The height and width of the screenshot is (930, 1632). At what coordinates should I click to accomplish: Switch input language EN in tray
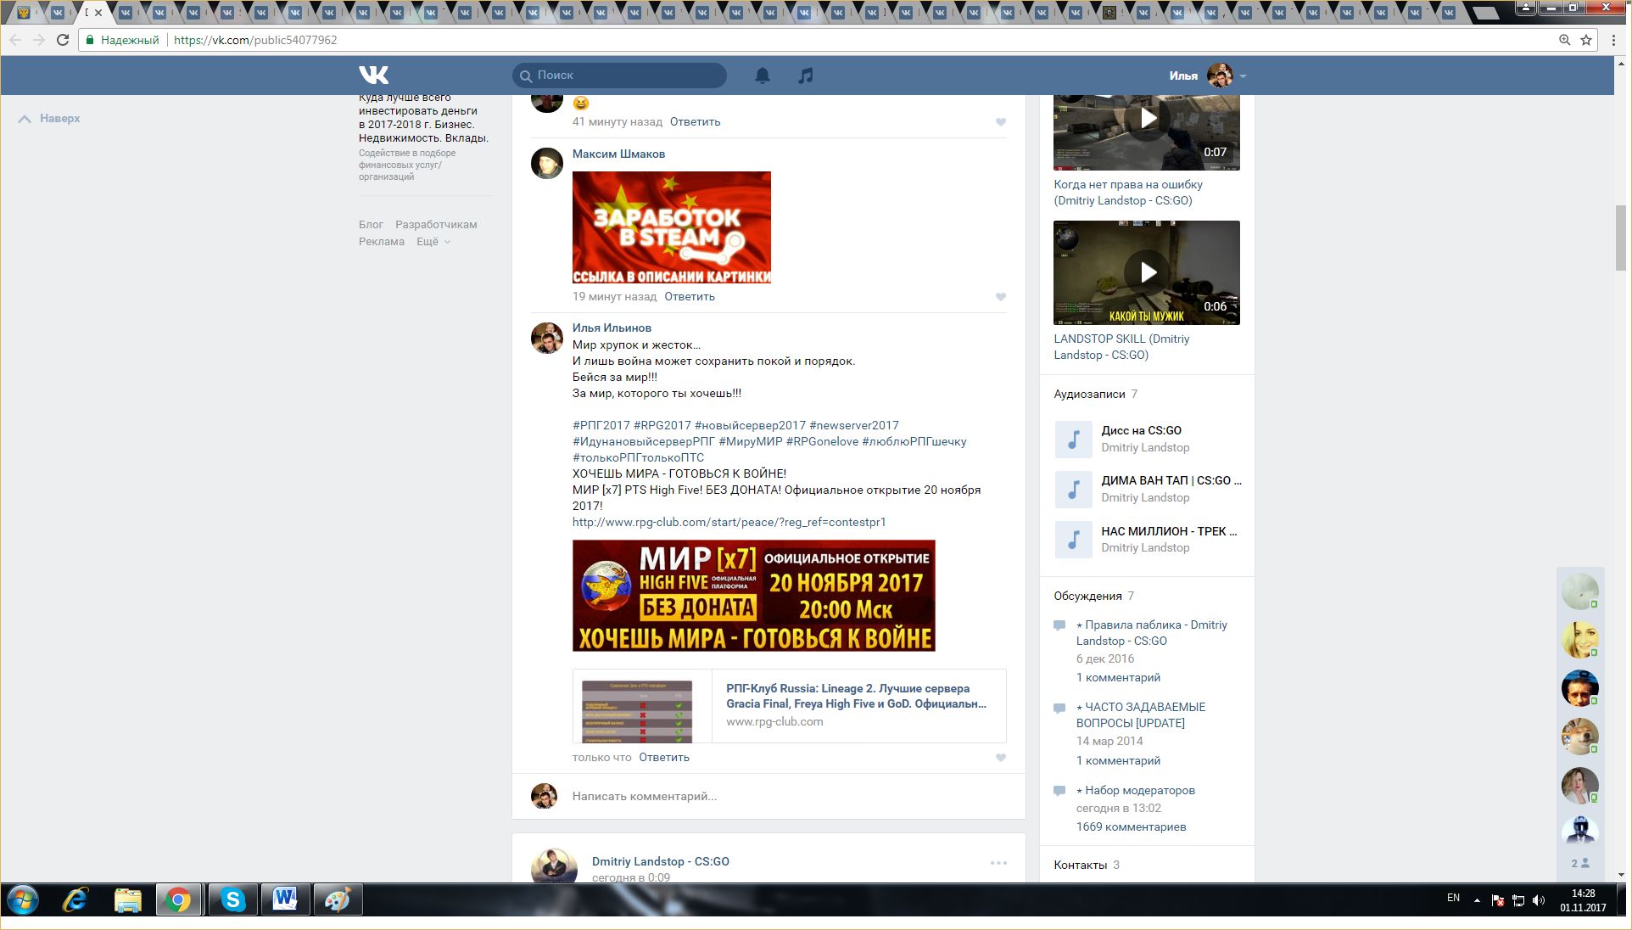click(1453, 898)
